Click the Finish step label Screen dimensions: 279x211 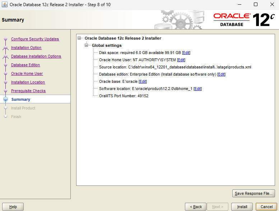click(16, 117)
